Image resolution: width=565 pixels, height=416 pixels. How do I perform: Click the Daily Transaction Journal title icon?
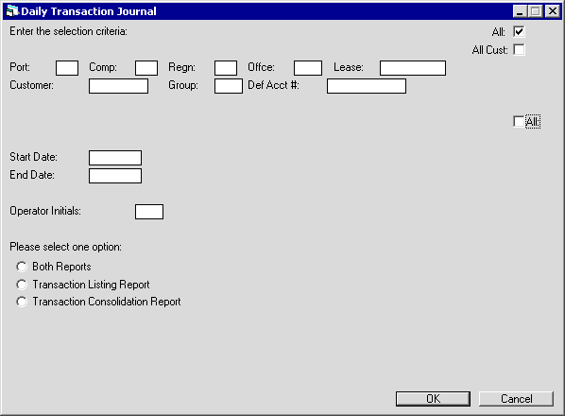point(11,11)
